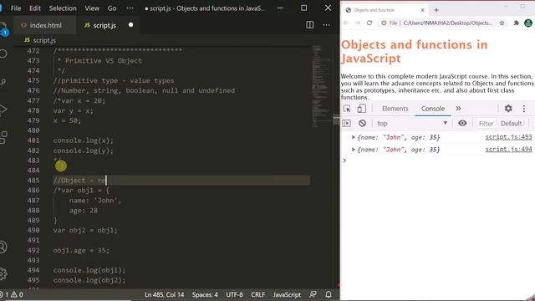
Task: Click the console Filter input
Action: [x=486, y=123]
